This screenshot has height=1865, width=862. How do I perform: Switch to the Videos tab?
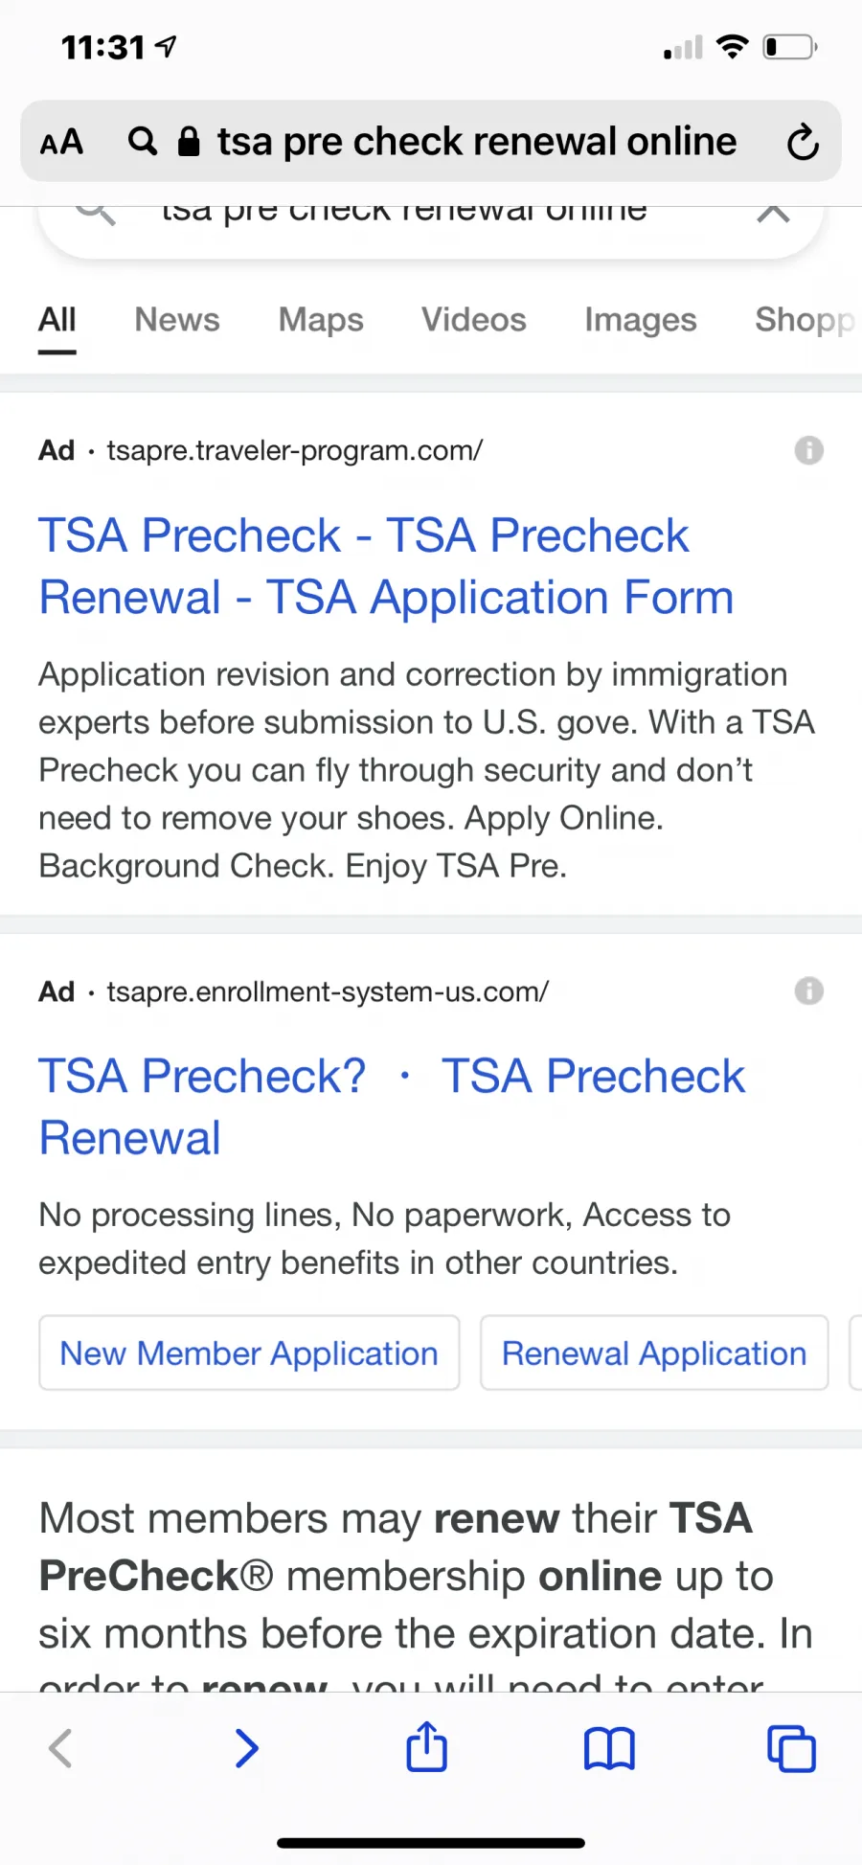(474, 319)
